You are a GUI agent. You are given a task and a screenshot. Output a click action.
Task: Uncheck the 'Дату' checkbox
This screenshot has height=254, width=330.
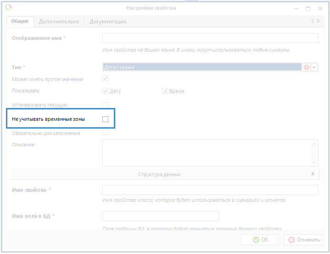click(105, 91)
